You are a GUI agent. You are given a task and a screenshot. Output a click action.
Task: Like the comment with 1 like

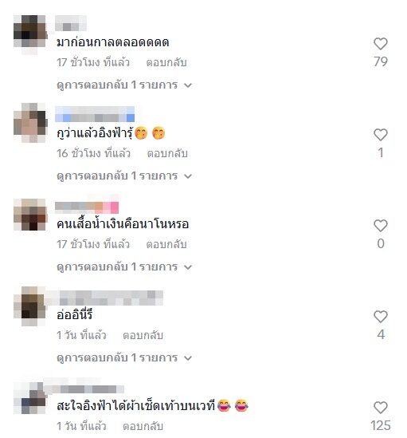point(380,135)
